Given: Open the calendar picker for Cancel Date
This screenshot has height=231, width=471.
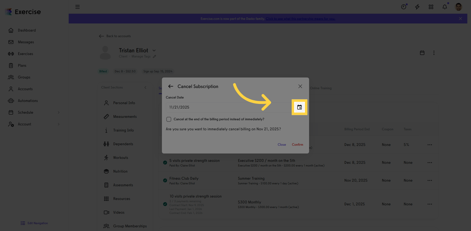Looking at the screenshot, I should 299,107.
